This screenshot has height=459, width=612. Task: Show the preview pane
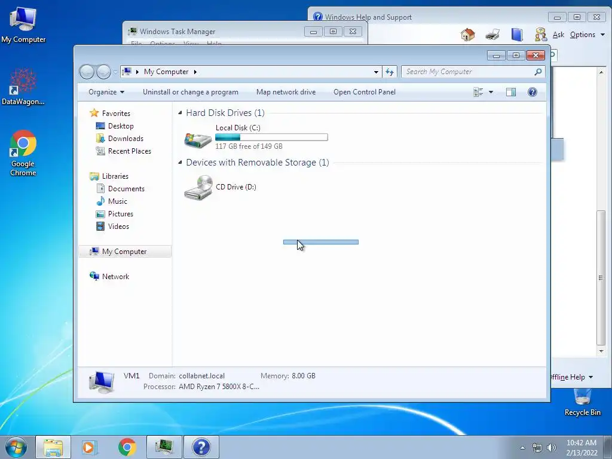coord(511,92)
